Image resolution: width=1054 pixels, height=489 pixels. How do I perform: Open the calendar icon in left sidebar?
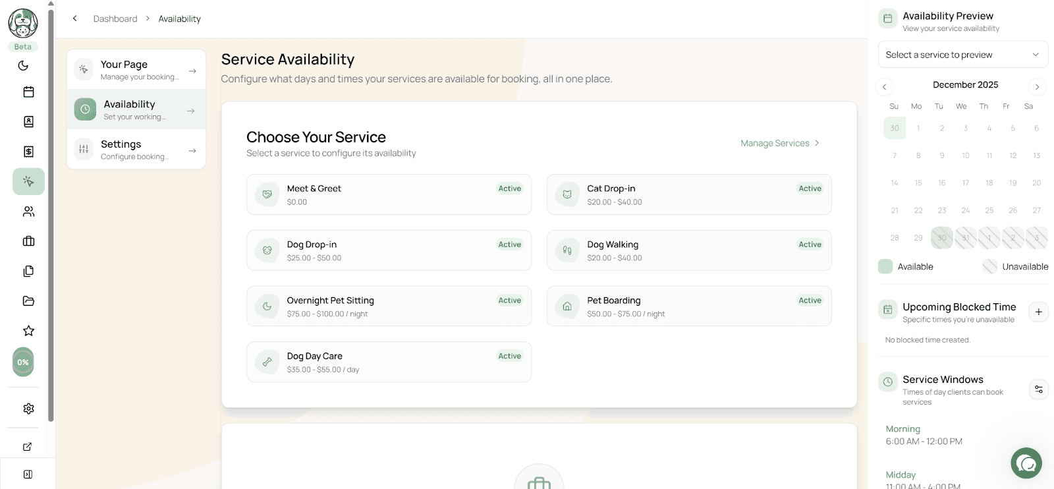(28, 92)
